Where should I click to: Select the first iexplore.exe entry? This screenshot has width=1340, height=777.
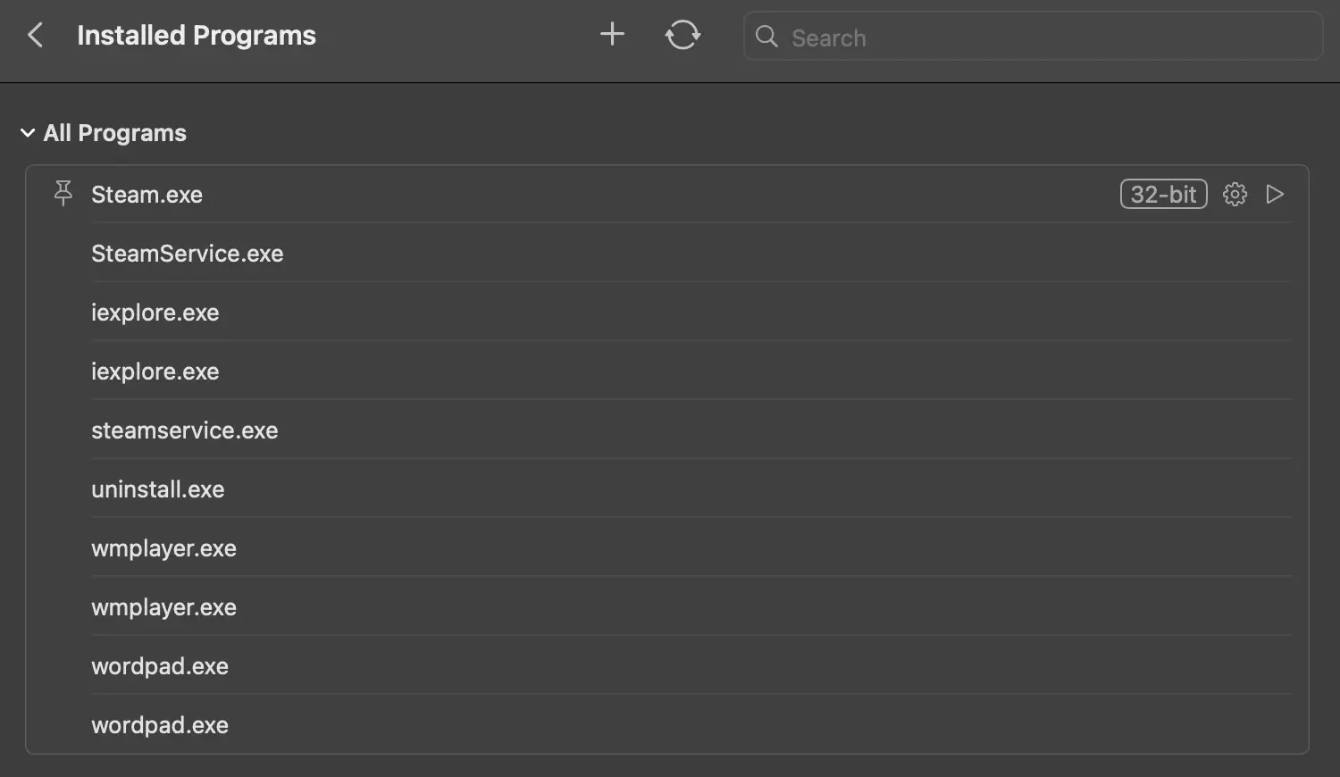[x=155, y=313]
